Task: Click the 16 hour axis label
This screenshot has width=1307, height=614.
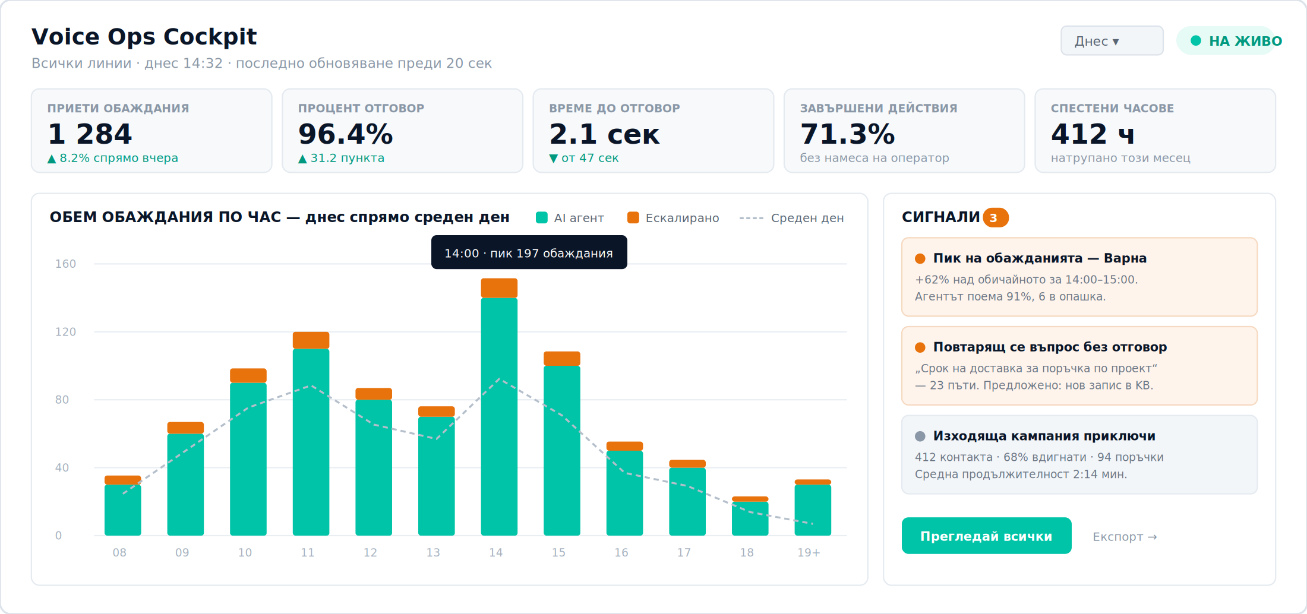Action: pos(621,552)
